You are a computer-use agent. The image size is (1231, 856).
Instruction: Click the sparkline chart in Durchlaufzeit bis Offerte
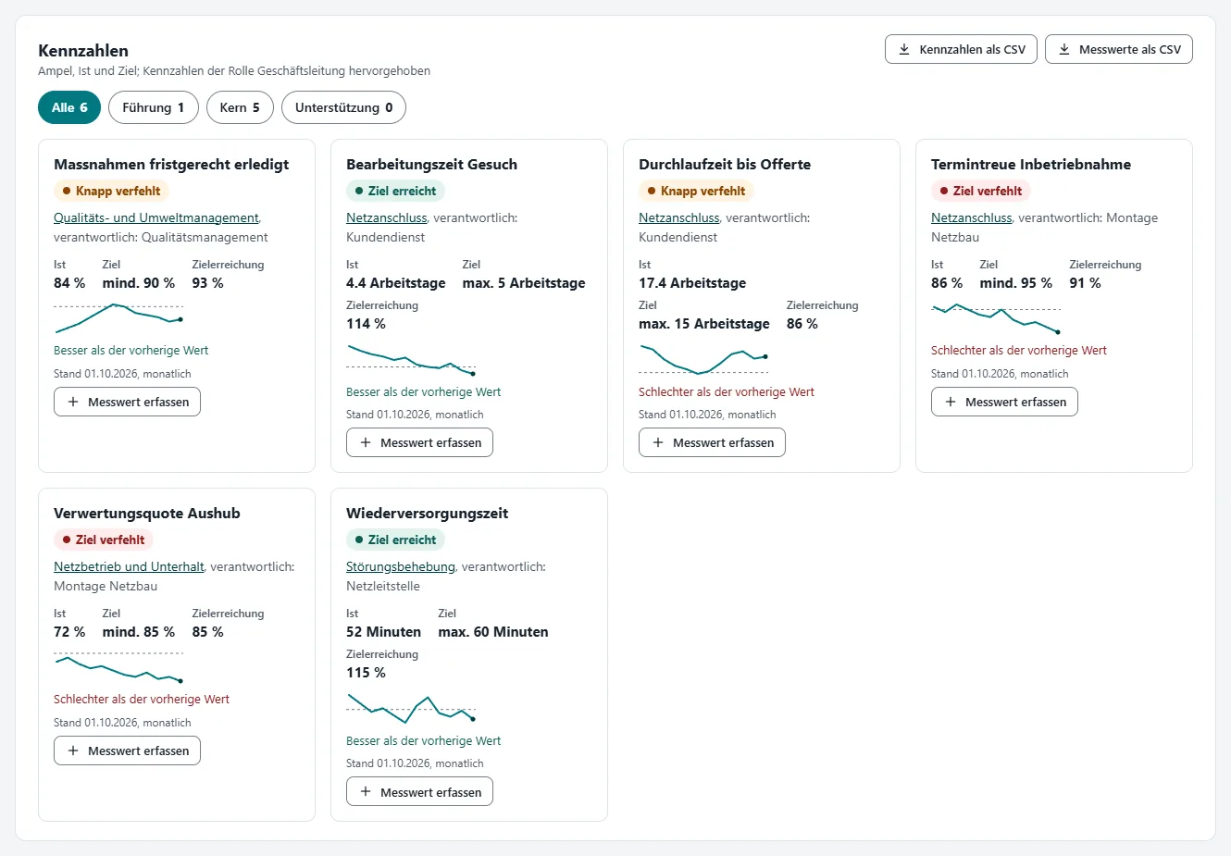tap(703, 359)
